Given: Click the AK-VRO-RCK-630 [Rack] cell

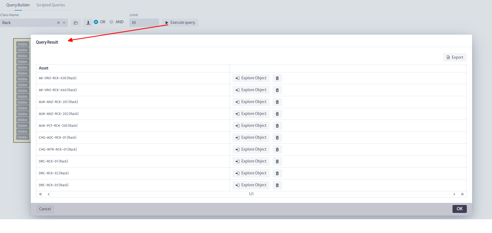Looking at the screenshot, I should [133, 78].
